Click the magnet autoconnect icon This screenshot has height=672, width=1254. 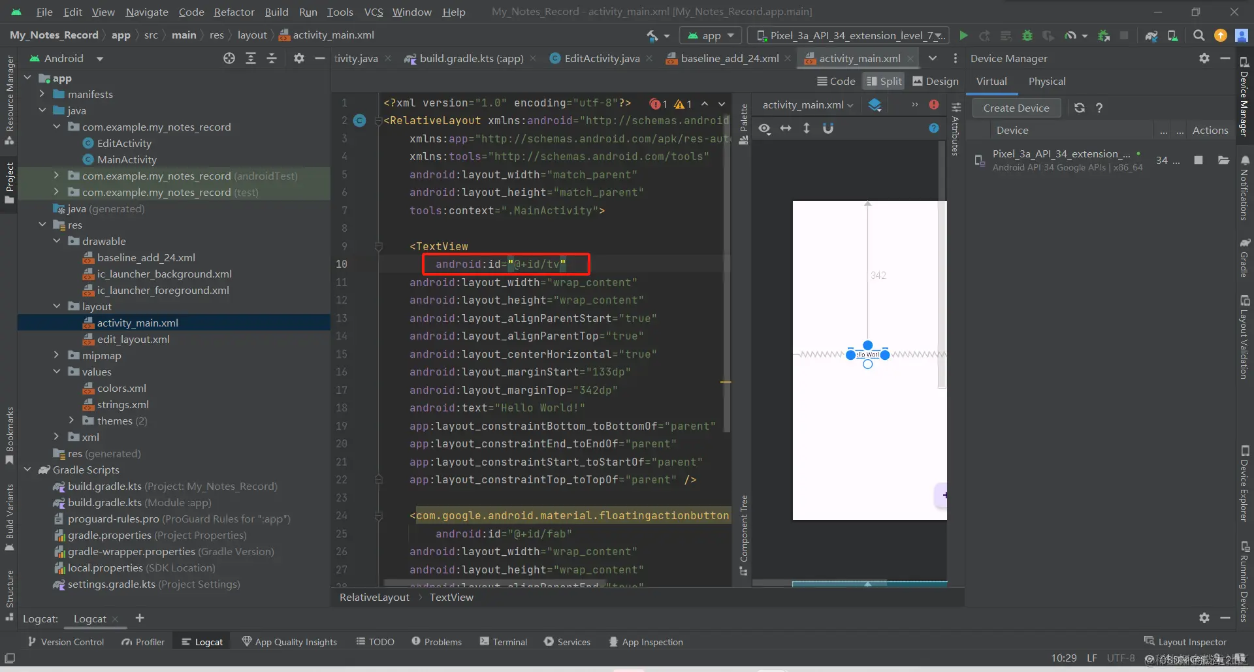click(x=828, y=128)
